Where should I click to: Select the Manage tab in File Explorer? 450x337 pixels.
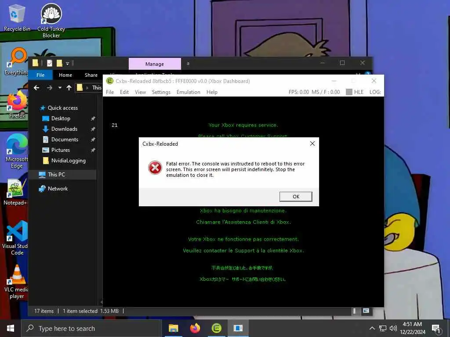155,64
